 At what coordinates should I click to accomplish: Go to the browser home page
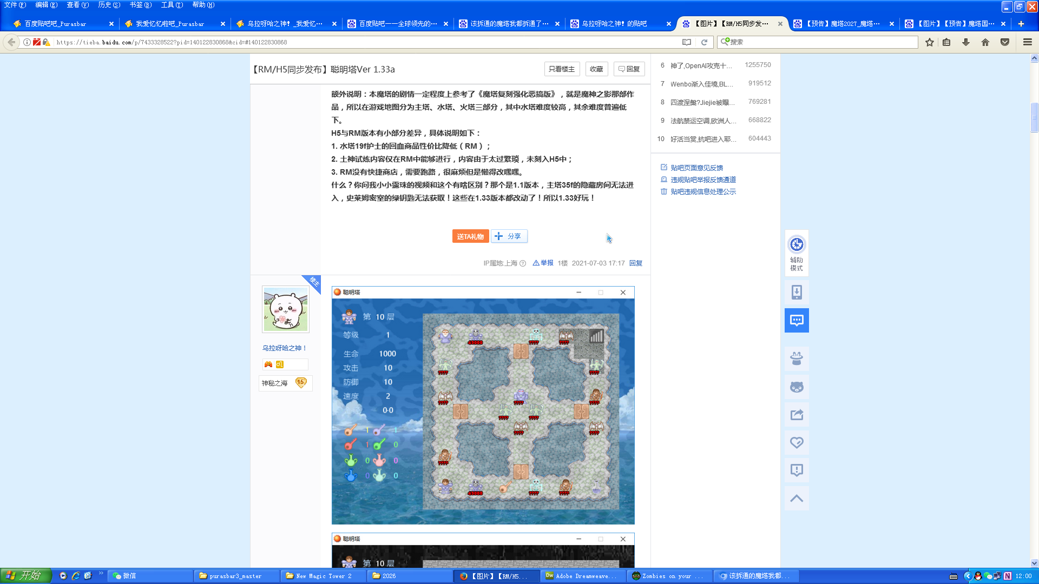[x=985, y=42]
